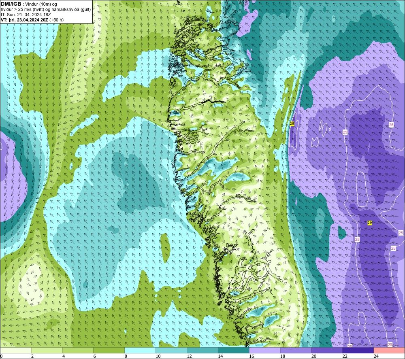The width and height of the screenshot is (405, 359).
Task: Select the 14–16 m/s dark teal legend swatch
Action: click(234, 351)
